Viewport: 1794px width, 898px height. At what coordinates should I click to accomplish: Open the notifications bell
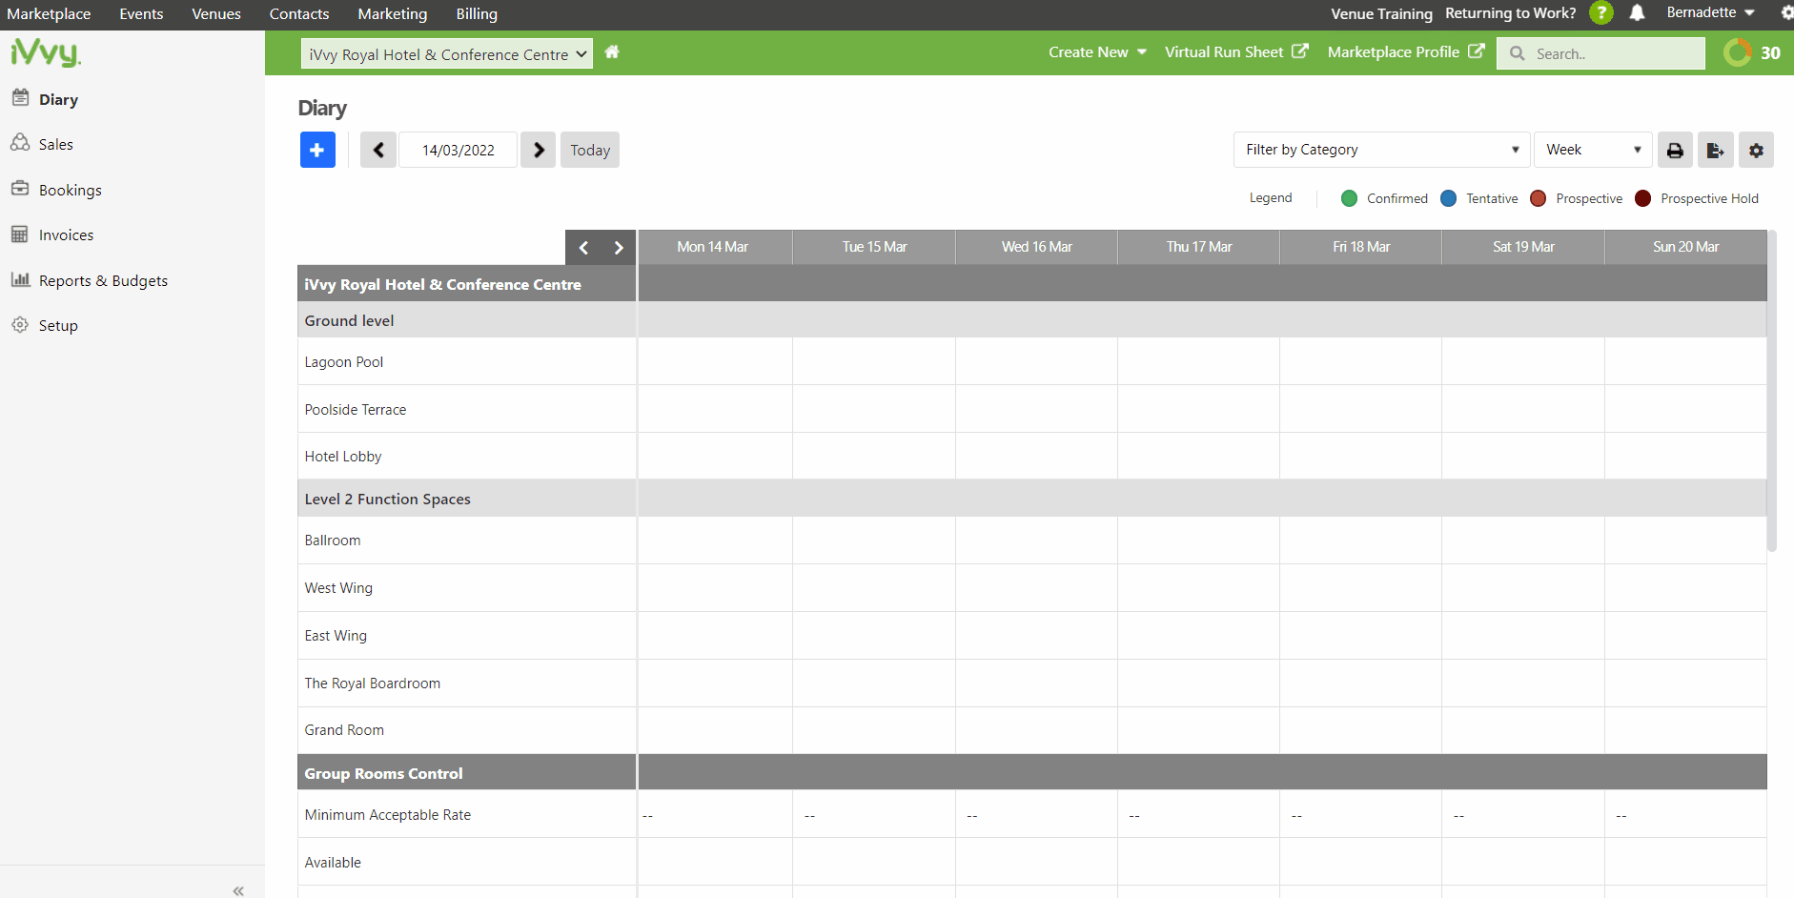click(x=1637, y=13)
